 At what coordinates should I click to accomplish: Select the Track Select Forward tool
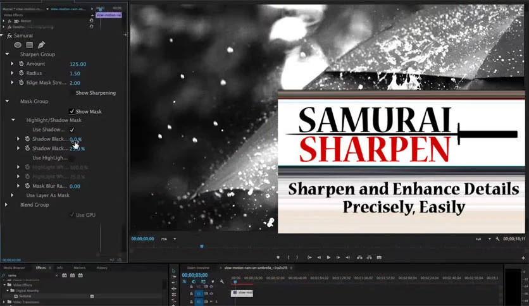pos(173,277)
